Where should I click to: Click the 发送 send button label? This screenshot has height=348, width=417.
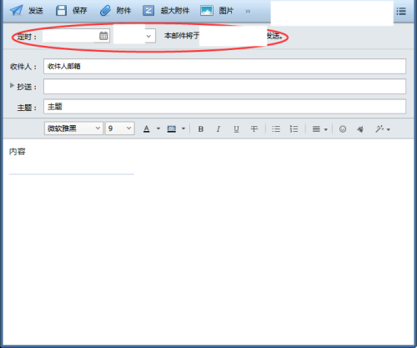click(36, 11)
